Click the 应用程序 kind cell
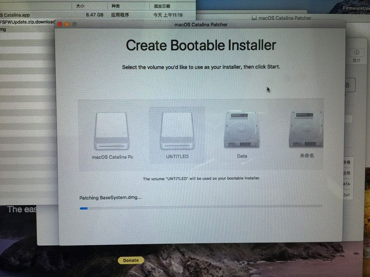 point(120,15)
